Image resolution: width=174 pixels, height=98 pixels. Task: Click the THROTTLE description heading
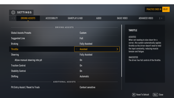133,30
